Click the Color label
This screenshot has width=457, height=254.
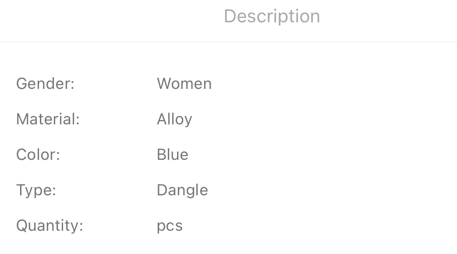[x=38, y=155]
